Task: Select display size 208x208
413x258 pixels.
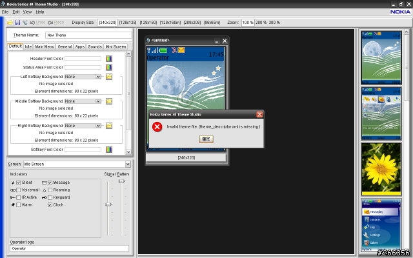Action: 192,23
